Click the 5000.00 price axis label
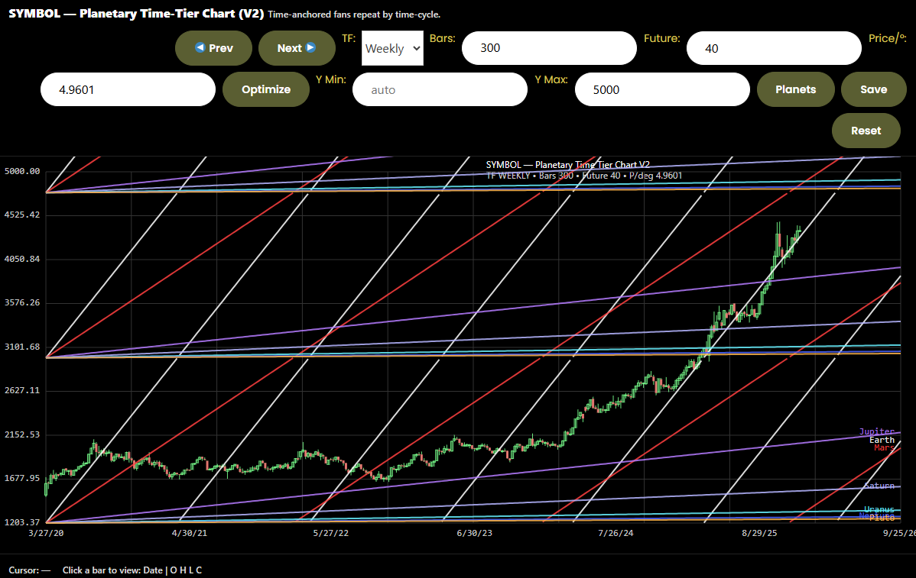916x578 pixels. (21, 172)
